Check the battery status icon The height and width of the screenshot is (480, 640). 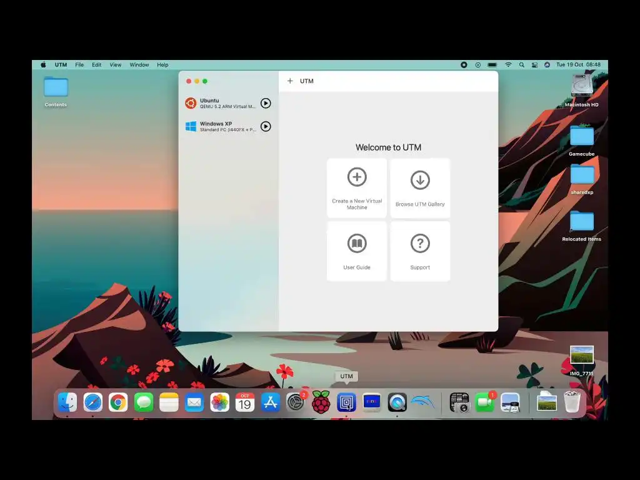(492, 64)
